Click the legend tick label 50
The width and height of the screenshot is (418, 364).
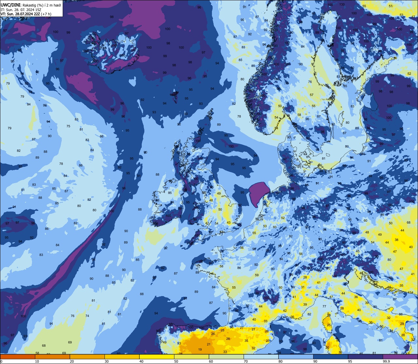coord(176,361)
